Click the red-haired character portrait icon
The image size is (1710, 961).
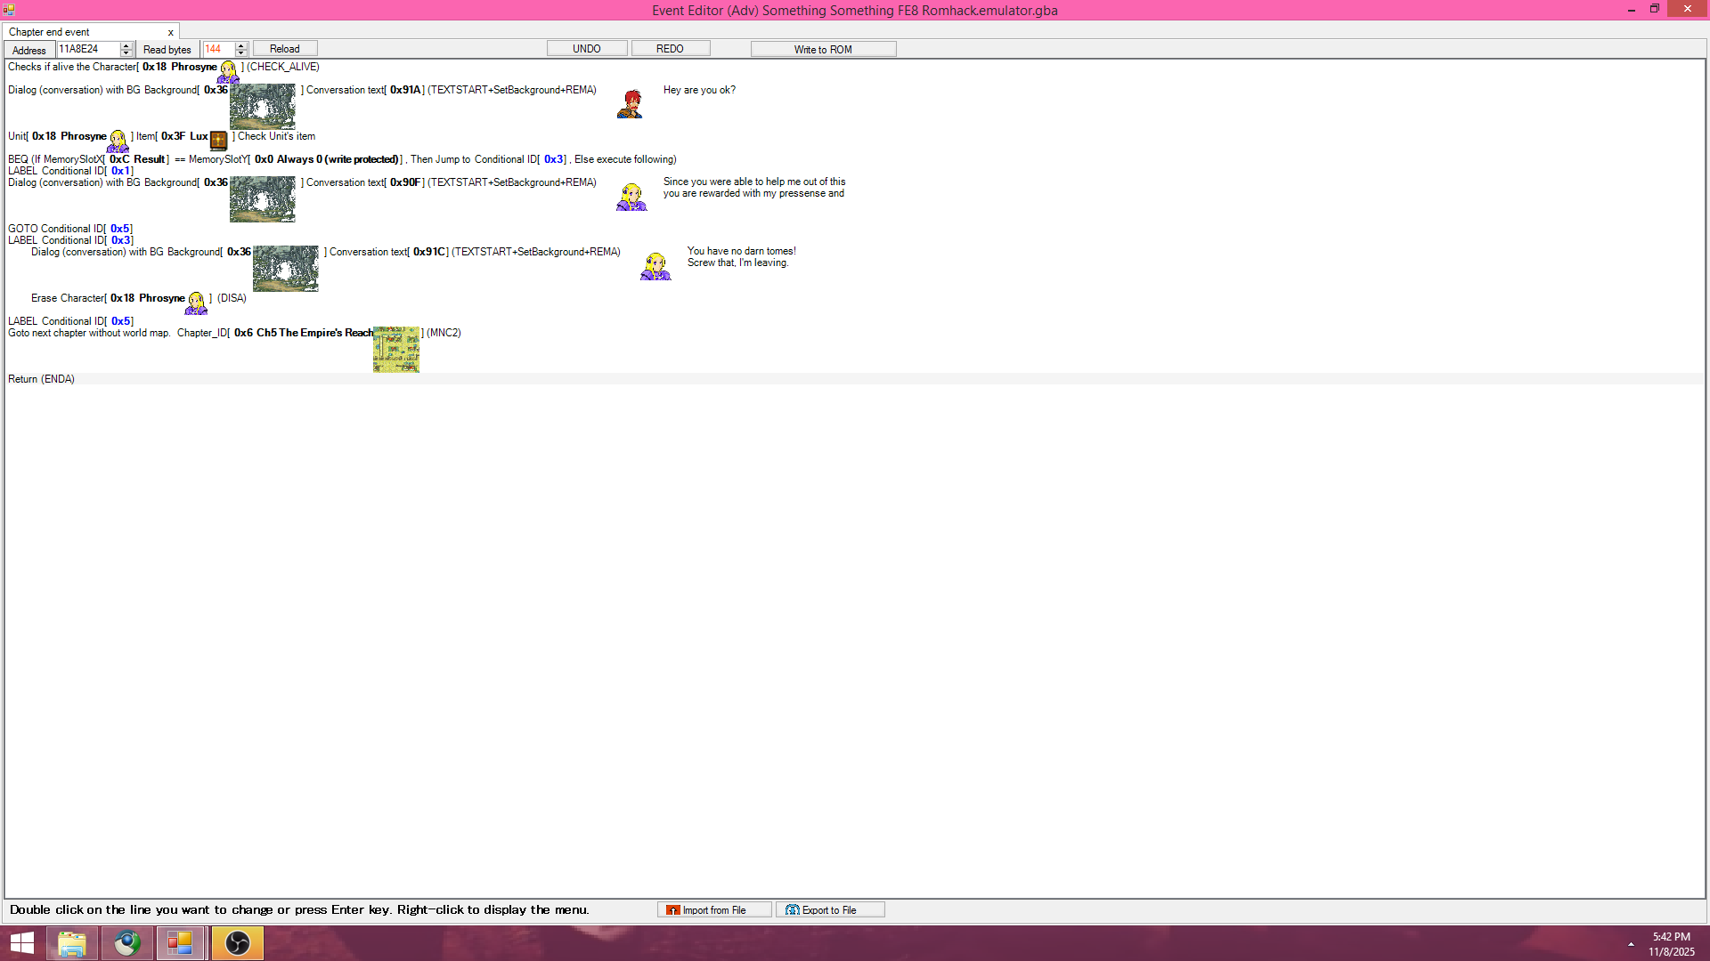click(631, 104)
